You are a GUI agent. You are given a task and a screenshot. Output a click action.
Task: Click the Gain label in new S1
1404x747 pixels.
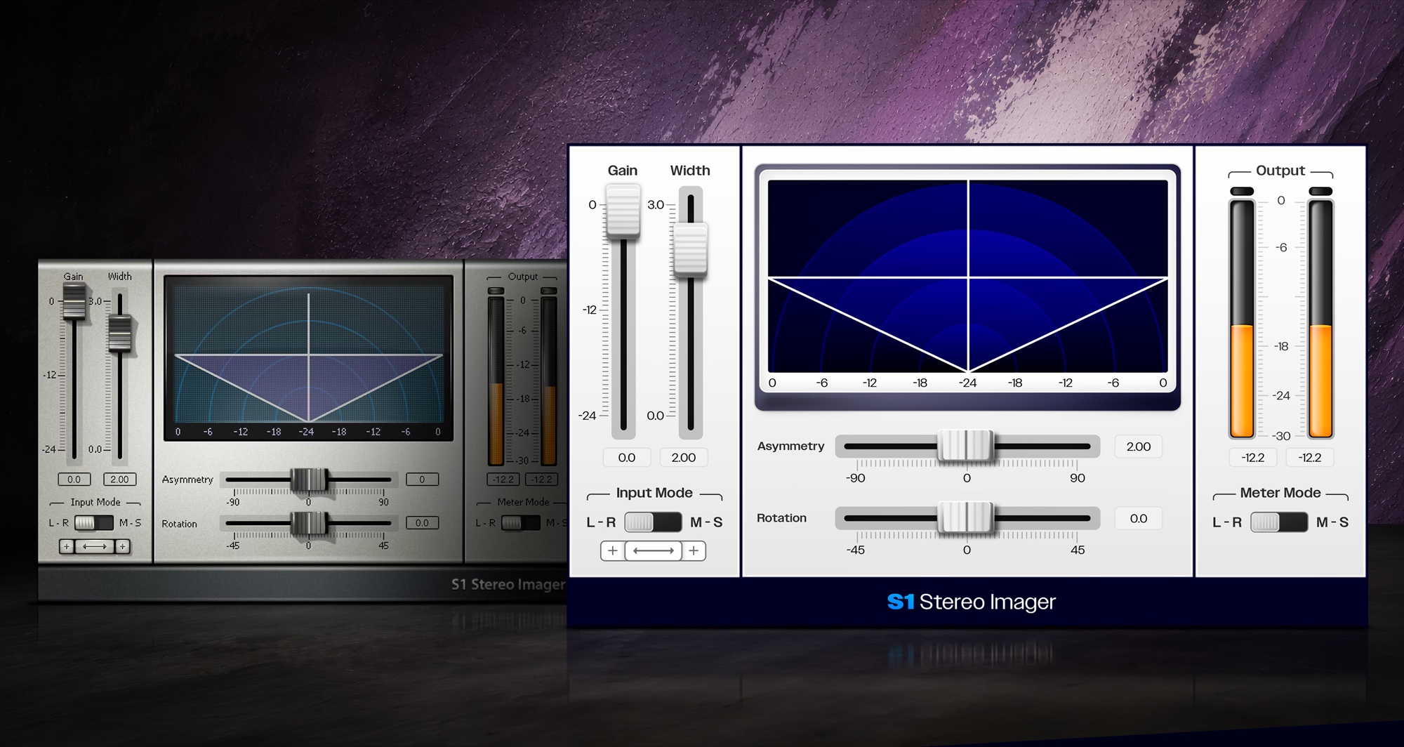[623, 171]
